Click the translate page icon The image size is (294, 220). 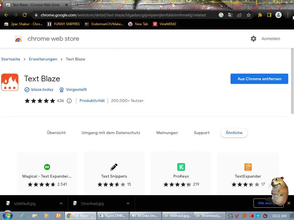230,15
